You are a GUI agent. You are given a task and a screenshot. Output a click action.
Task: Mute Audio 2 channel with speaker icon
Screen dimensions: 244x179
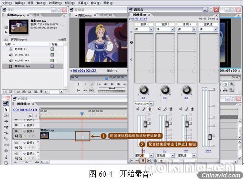[159, 109]
